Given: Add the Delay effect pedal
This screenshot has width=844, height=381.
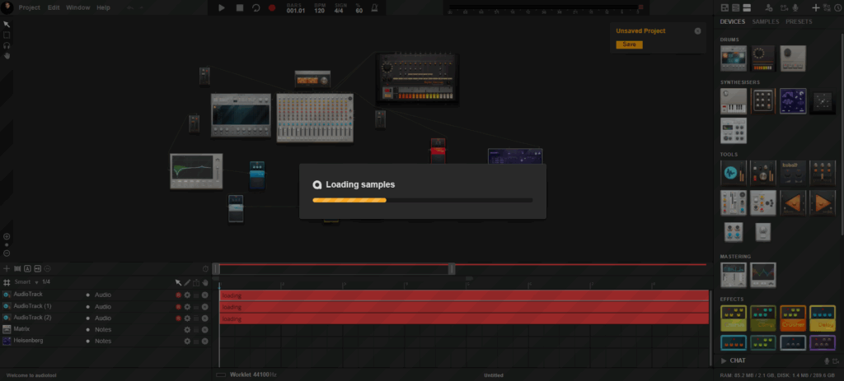Looking at the screenshot, I should tap(823, 318).
